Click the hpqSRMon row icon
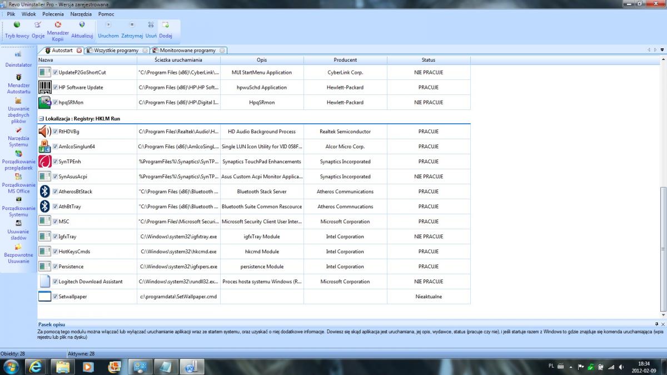 tap(44, 102)
